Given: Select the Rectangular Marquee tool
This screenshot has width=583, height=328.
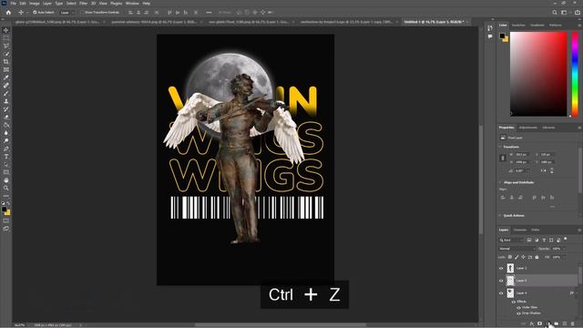Looking at the screenshot, I should [x=6, y=38].
